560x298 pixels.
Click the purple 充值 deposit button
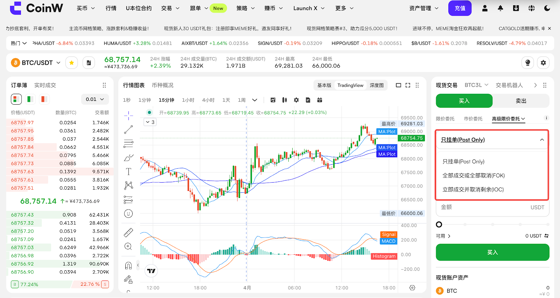point(460,8)
